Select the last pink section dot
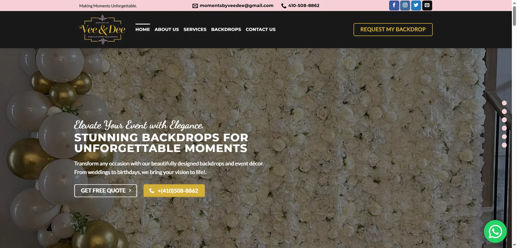Viewport: 517px width, 248px height. (504, 145)
